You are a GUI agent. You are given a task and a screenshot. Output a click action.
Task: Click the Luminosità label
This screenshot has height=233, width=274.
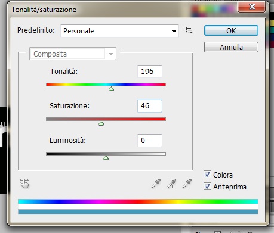click(x=67, y=141)
